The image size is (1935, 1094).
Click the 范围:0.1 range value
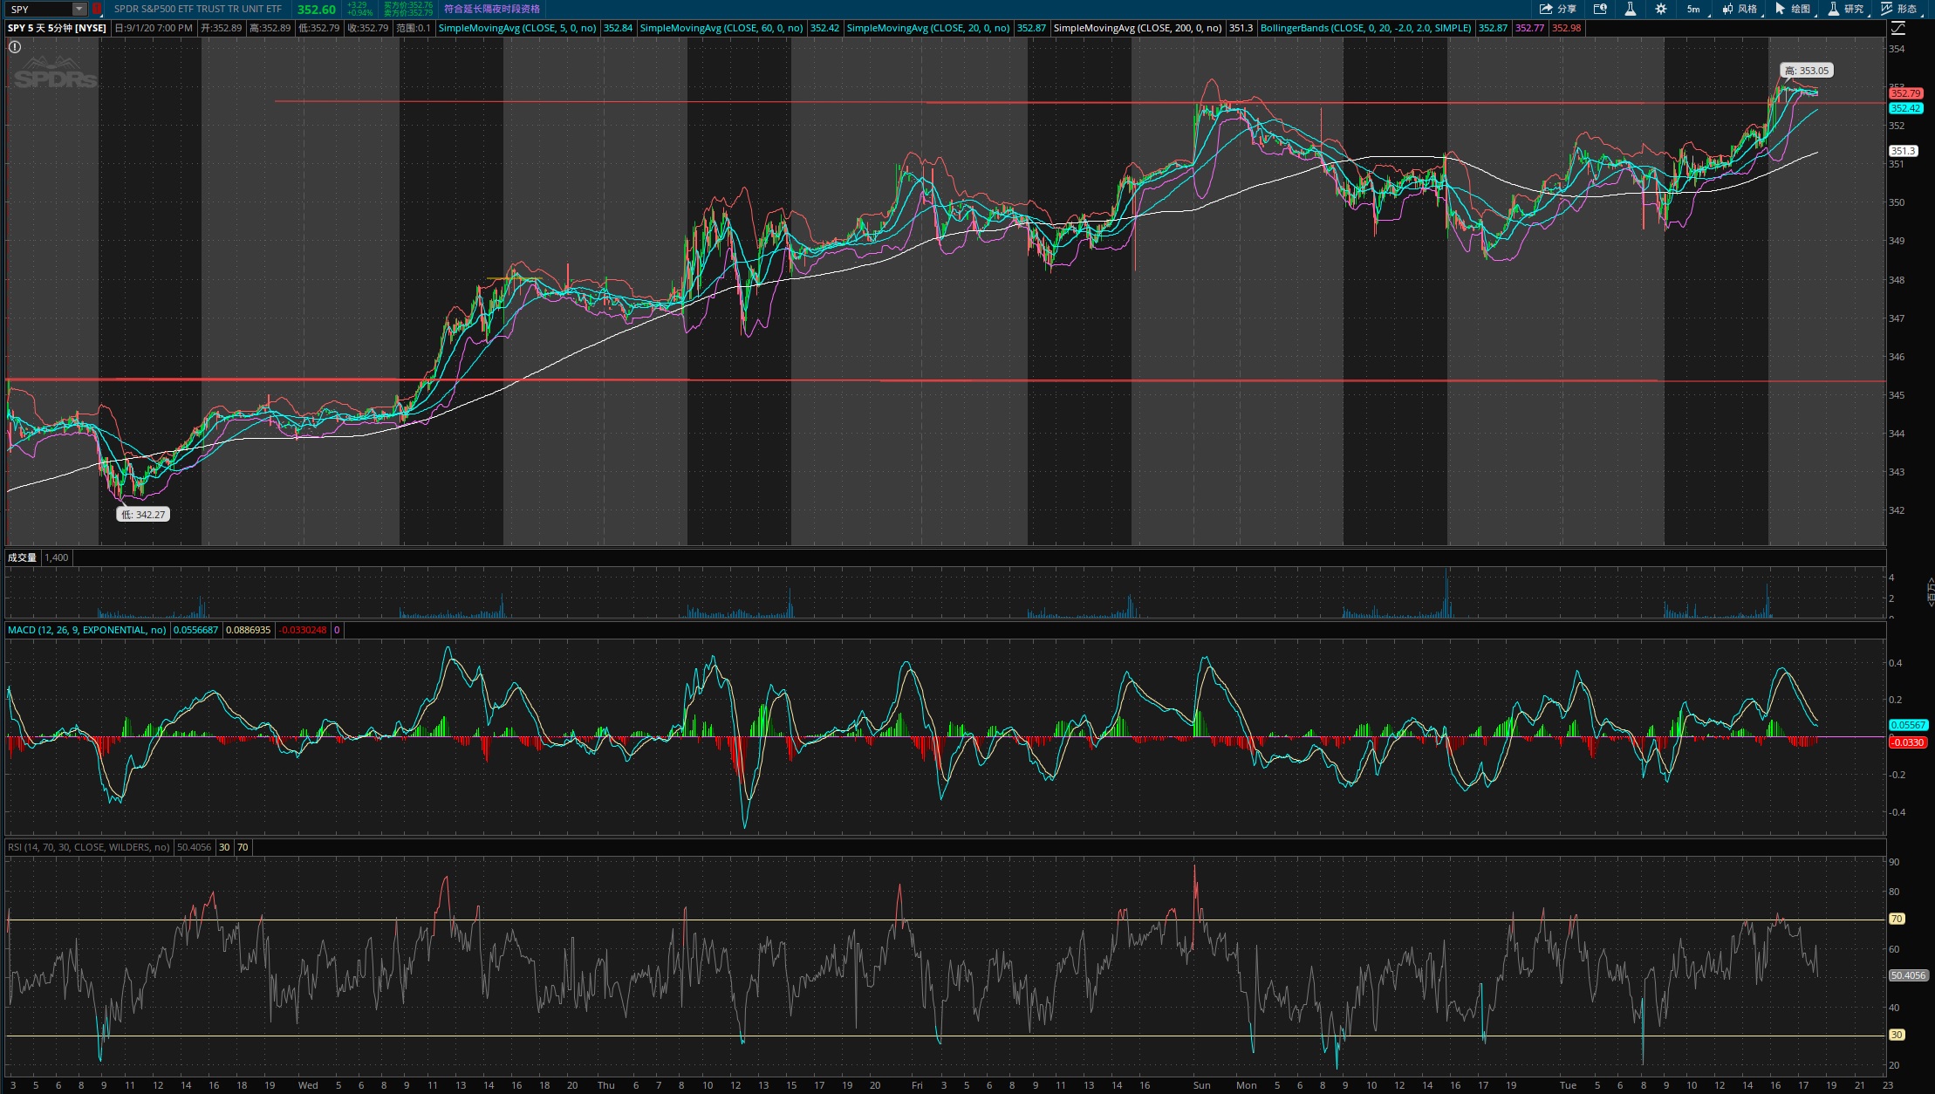click(414, 28)
